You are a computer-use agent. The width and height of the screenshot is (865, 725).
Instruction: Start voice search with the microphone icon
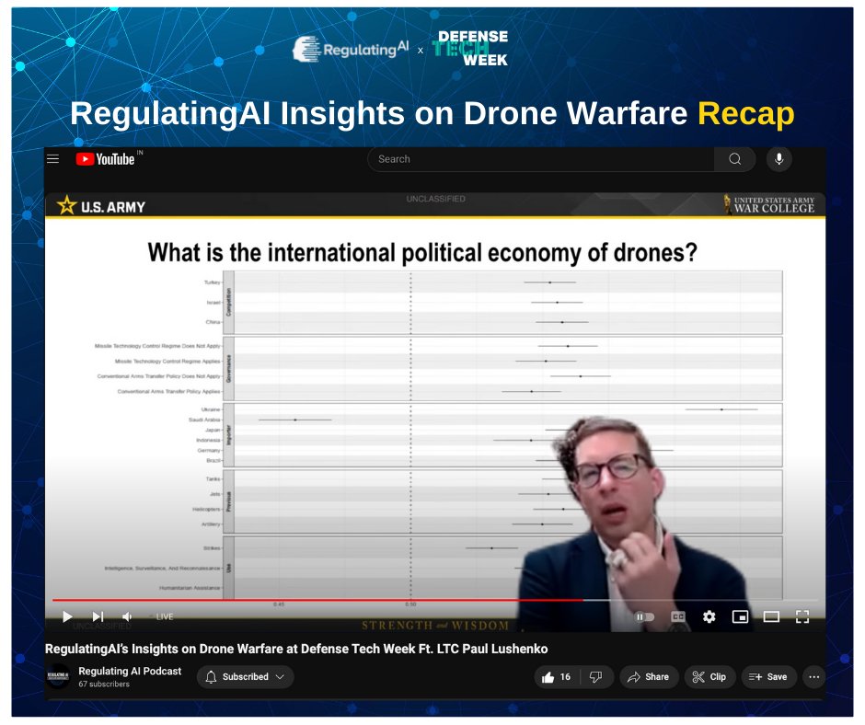pyautogui.click(x=778, y=159)
